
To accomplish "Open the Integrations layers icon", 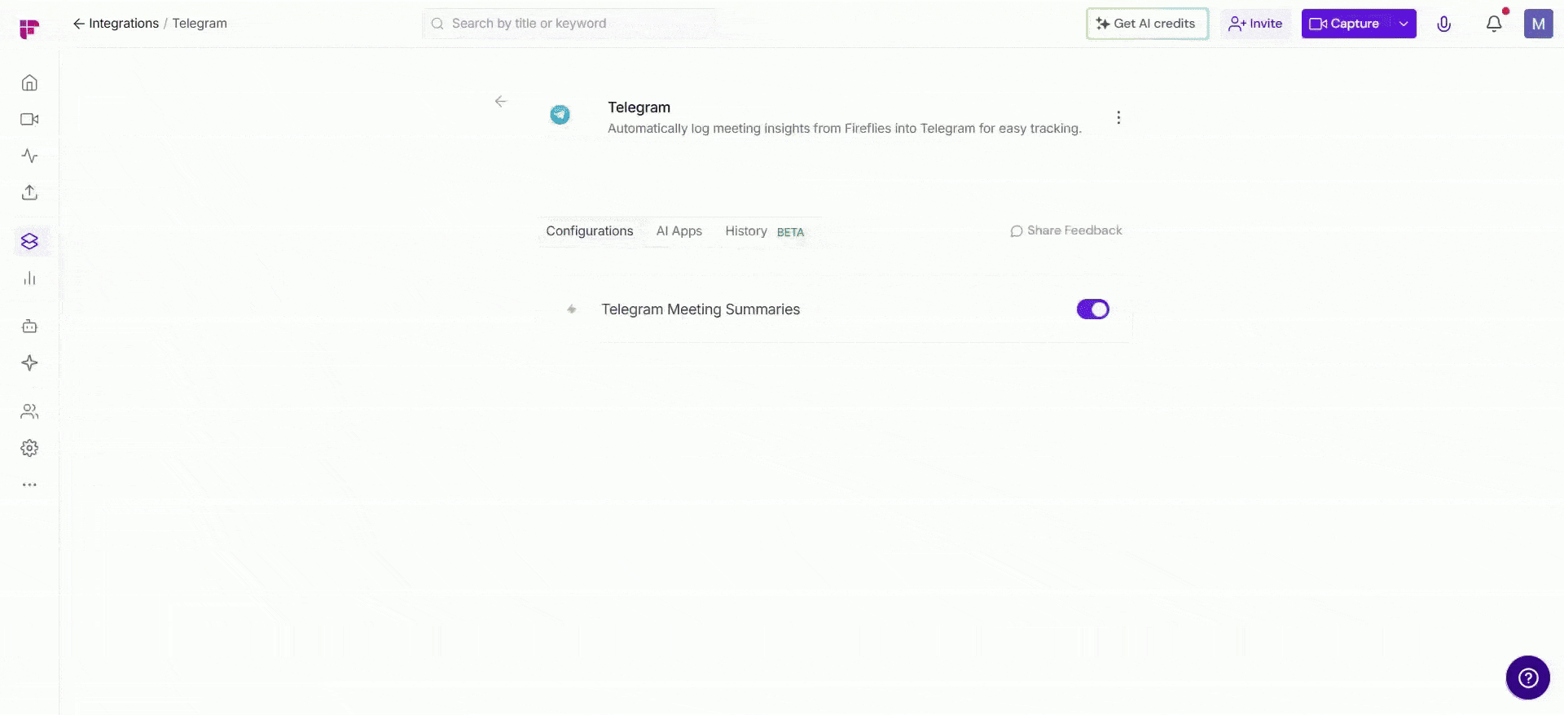I will pyautogui.click(x=29, y=241).
